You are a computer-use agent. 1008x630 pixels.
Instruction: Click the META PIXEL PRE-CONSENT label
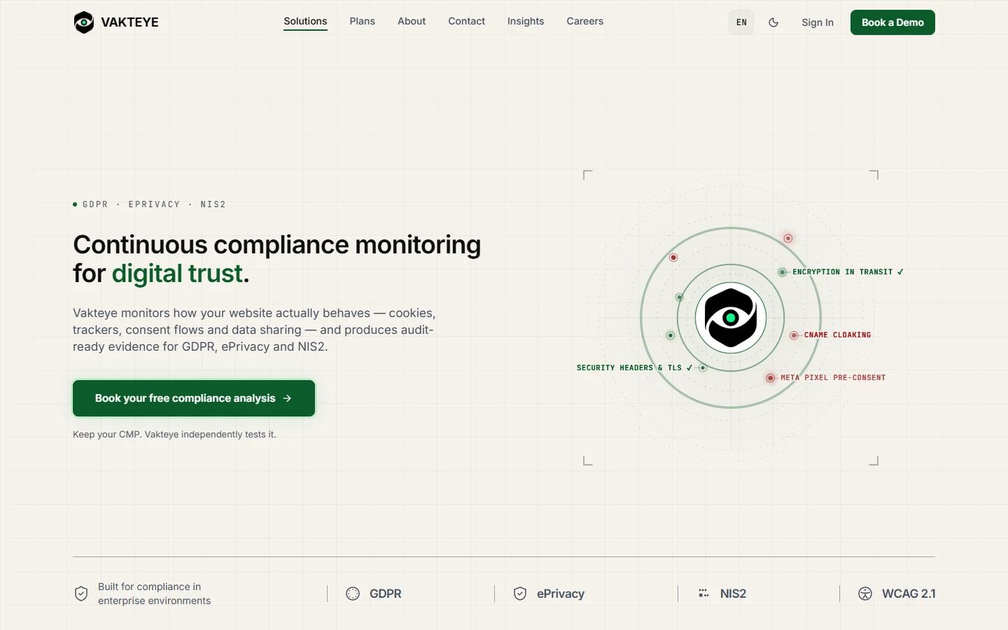click(833, 378)
